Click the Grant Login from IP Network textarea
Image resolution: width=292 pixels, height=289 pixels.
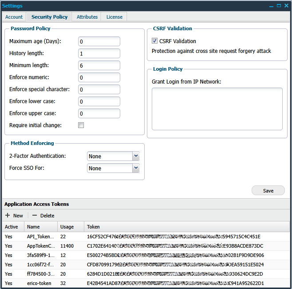[x=217, y=109]
